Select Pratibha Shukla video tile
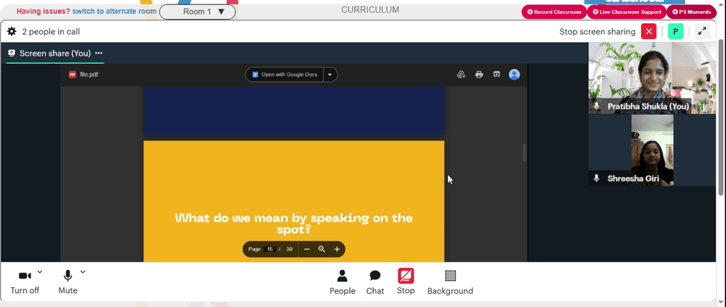This screenshot has height=307, width=726. [x=652, y=78]
